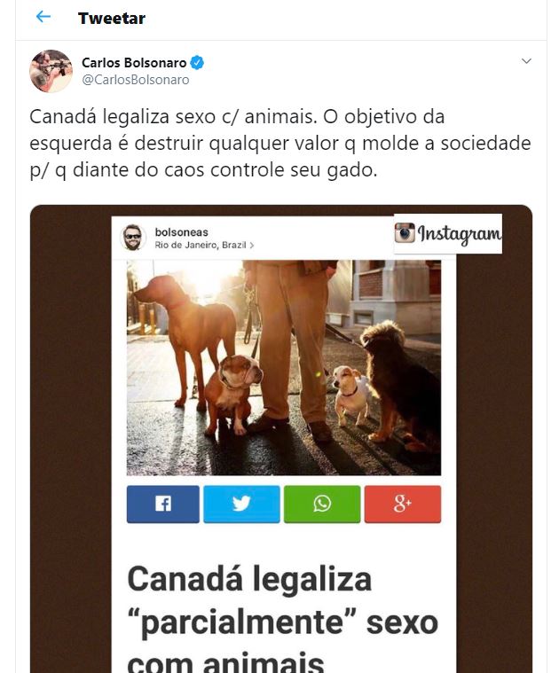
Task: Open the bolsoneas profile picture
Action: (133, 238)
